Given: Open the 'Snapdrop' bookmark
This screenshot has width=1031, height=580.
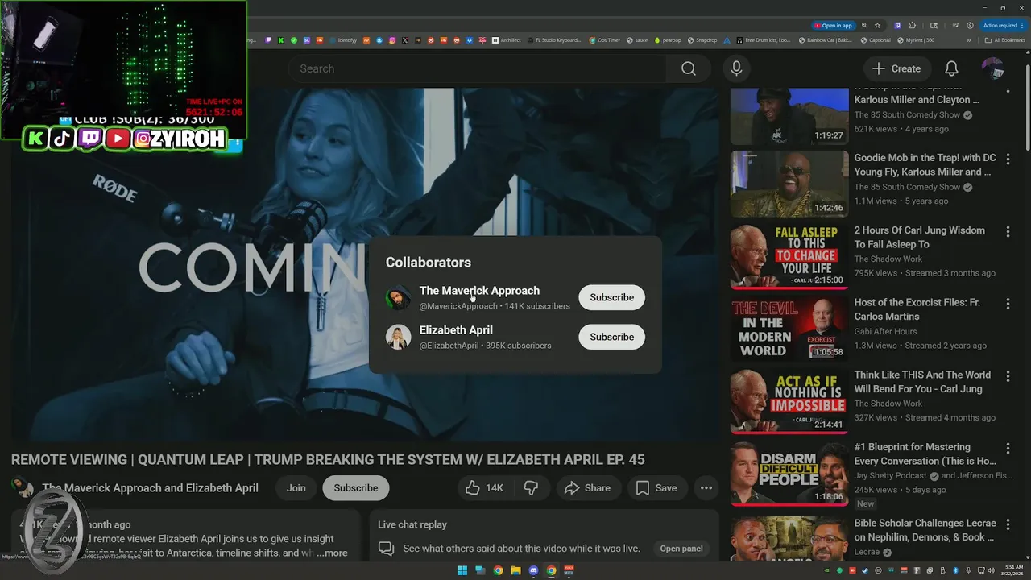Looking at the screenshot, I should (x=702, y=40).
